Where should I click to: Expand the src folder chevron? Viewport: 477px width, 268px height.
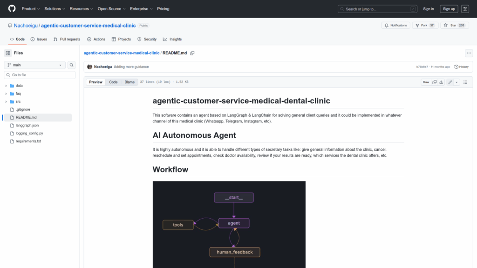pyautogui.click(x=6, y=101)
